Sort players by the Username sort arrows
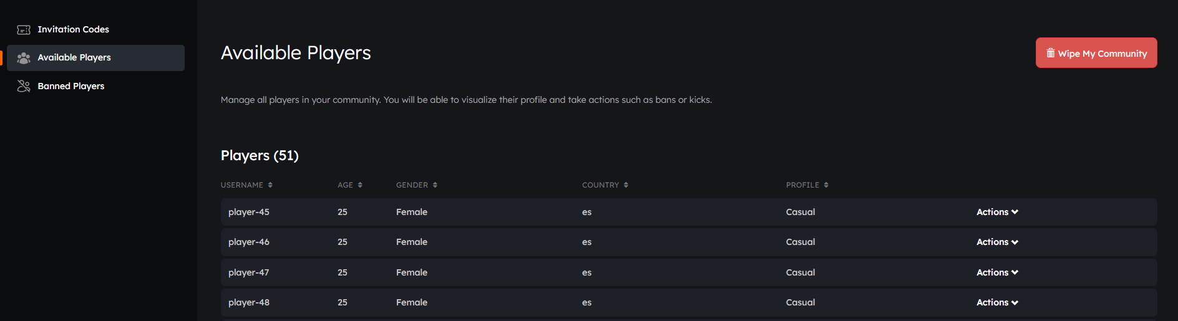 [270, 185]
